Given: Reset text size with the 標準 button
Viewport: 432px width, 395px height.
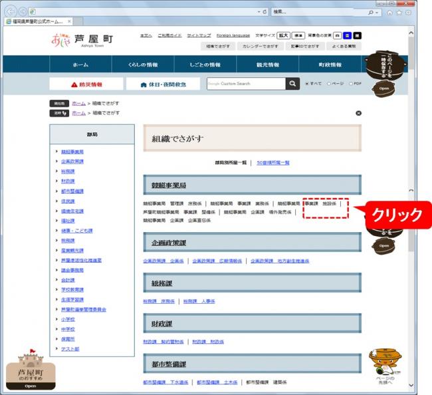Looking at the screenshot, I should tap(298, 35).
